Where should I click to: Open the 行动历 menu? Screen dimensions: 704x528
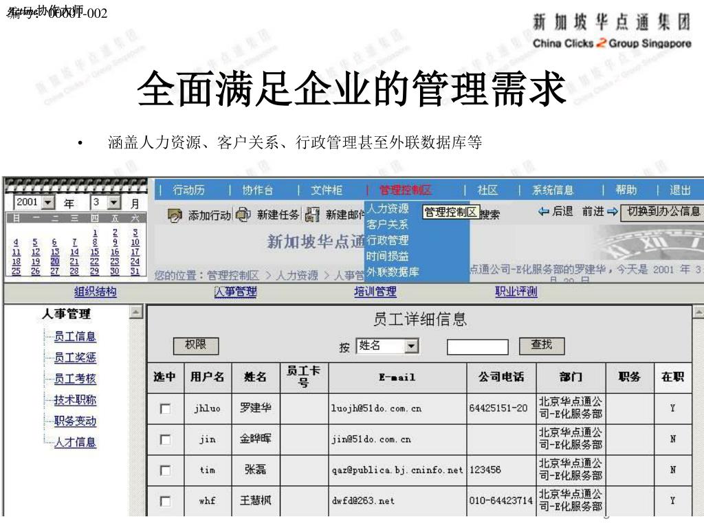[x=188, y=190]
